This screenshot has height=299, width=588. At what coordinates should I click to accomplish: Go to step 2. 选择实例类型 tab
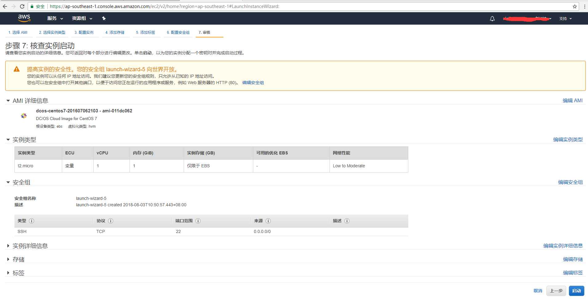52,33
